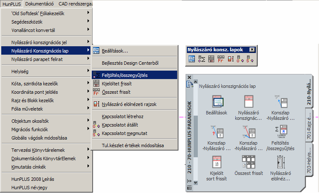Select Nyílászáró konszignác... palette tool

pyautogui.click(x=248, y=108)
